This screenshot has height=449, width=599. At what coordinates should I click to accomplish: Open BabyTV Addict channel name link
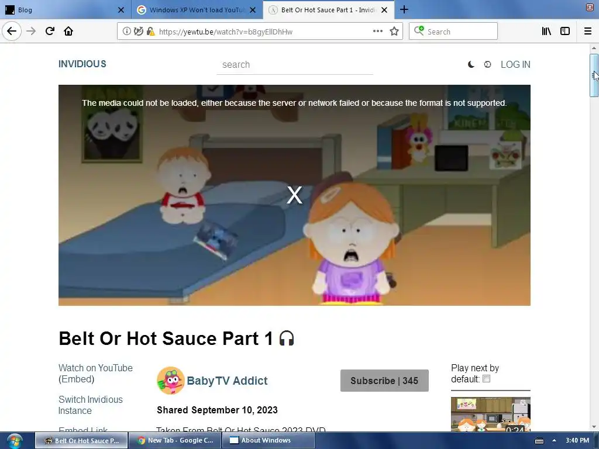(227, 381)
